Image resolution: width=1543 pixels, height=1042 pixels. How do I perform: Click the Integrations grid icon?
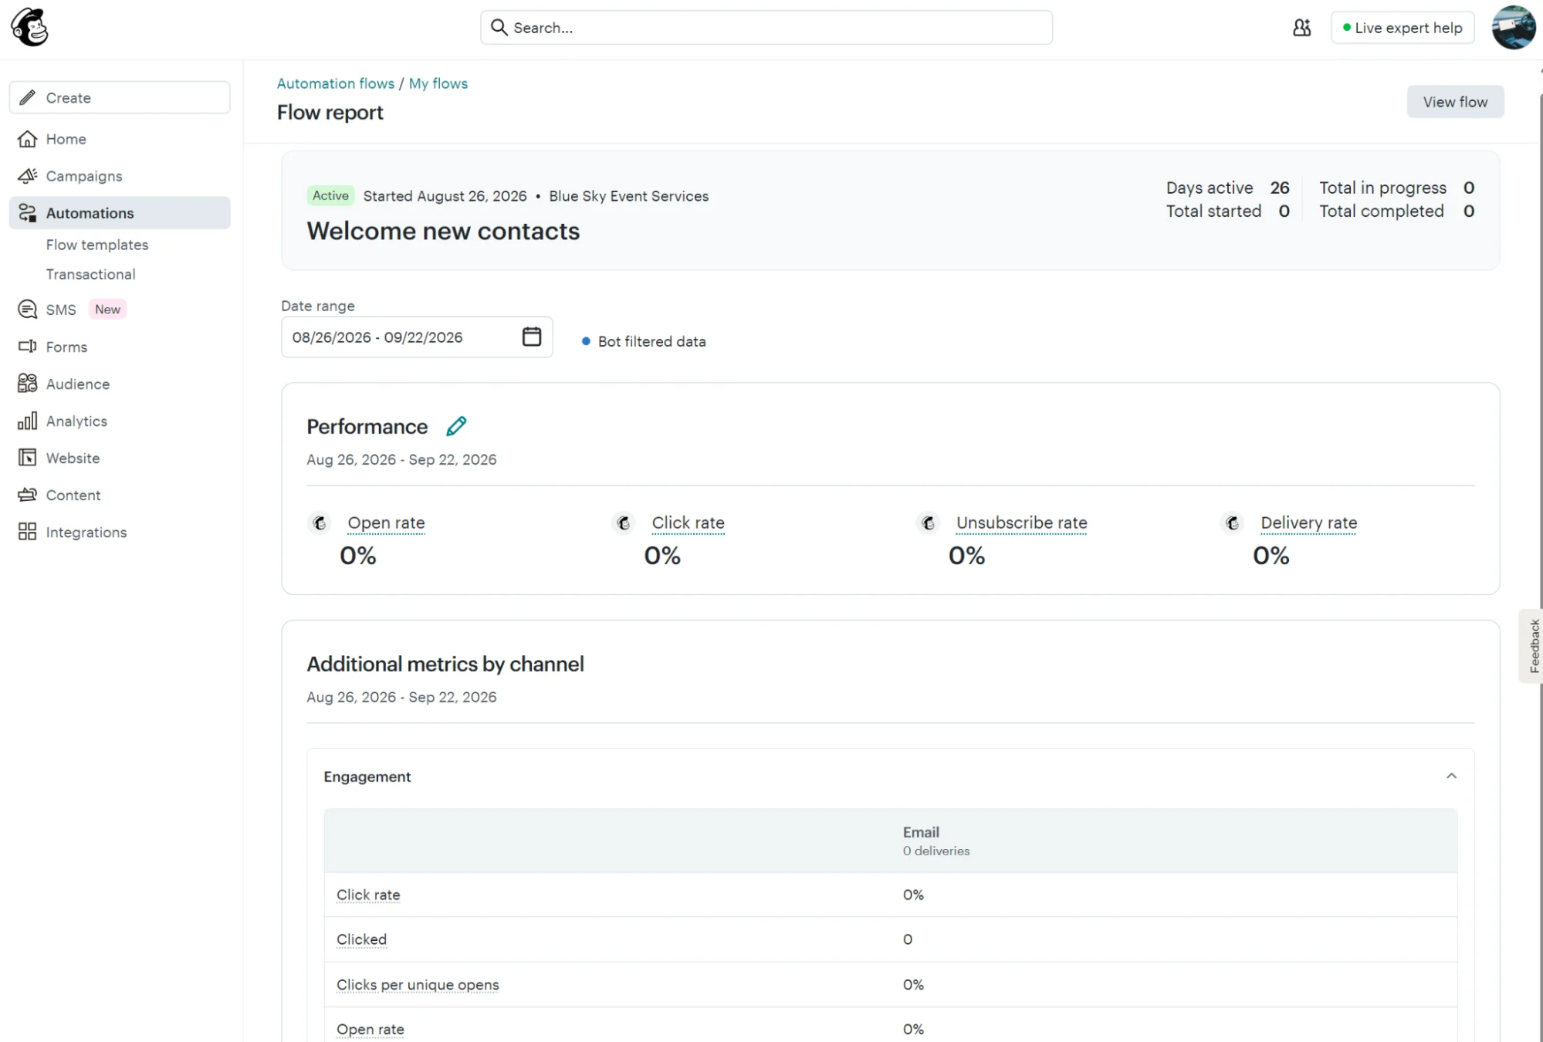click(x=27, y=532)
